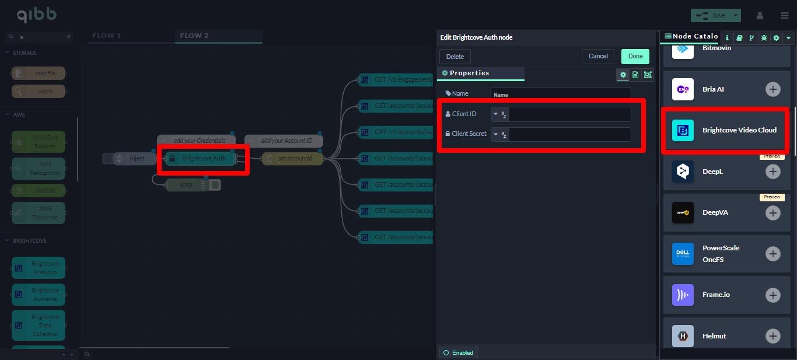Collapse the STORAGE palette category

click(x=25, y=53)
